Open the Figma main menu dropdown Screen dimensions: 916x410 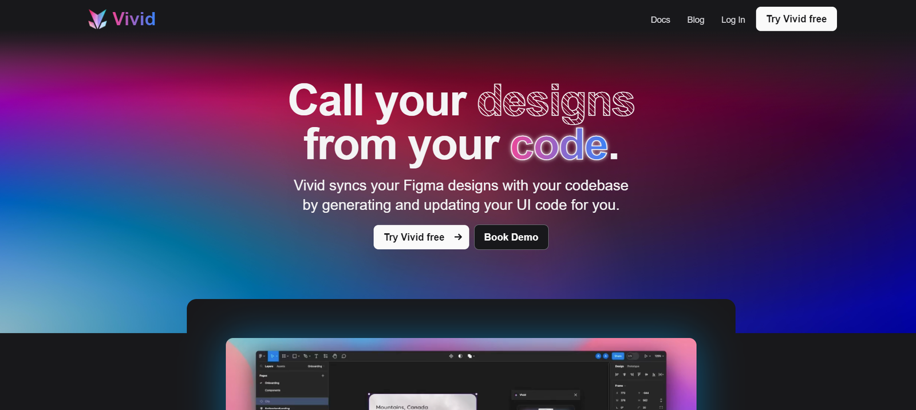[262, 356]
